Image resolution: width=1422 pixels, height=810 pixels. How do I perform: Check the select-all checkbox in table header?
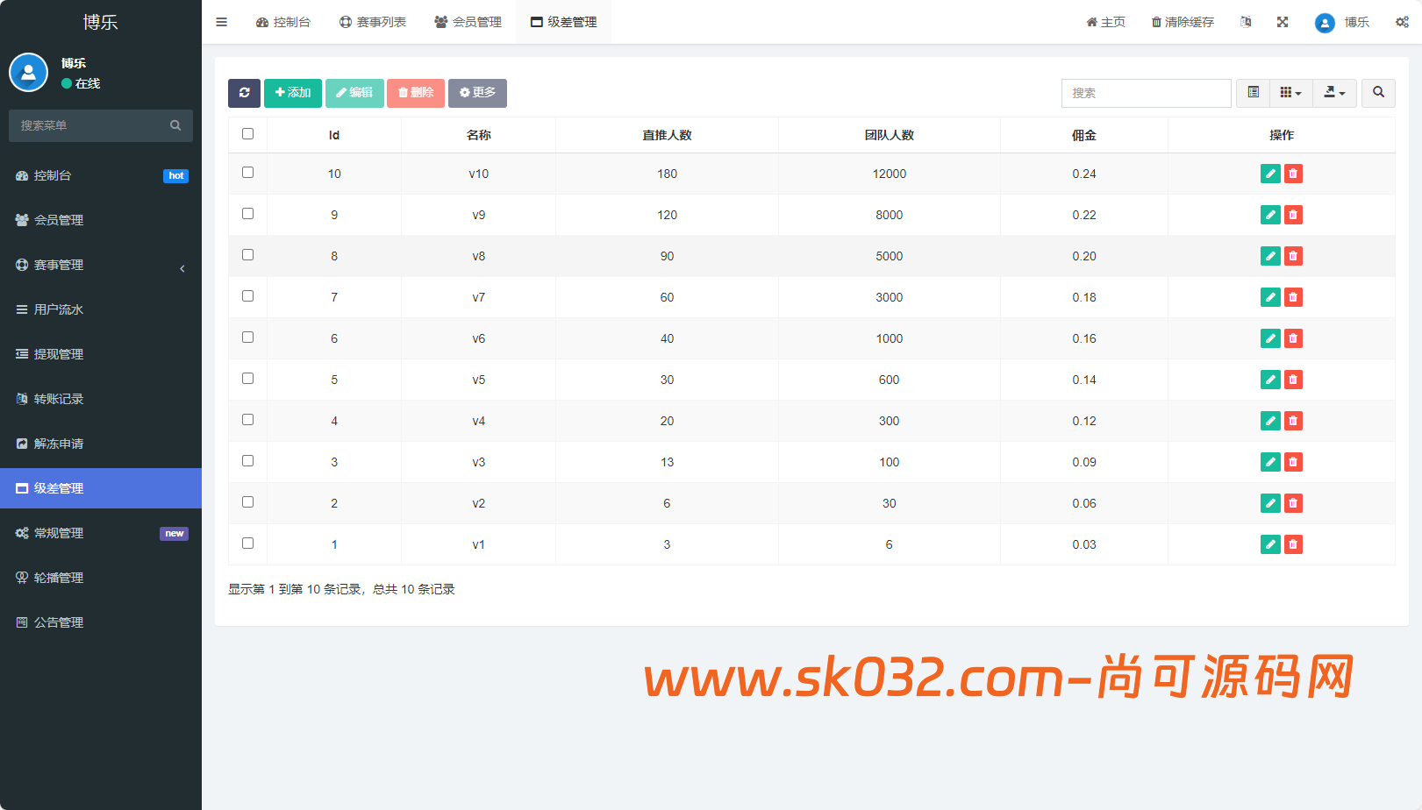(247, 134)
